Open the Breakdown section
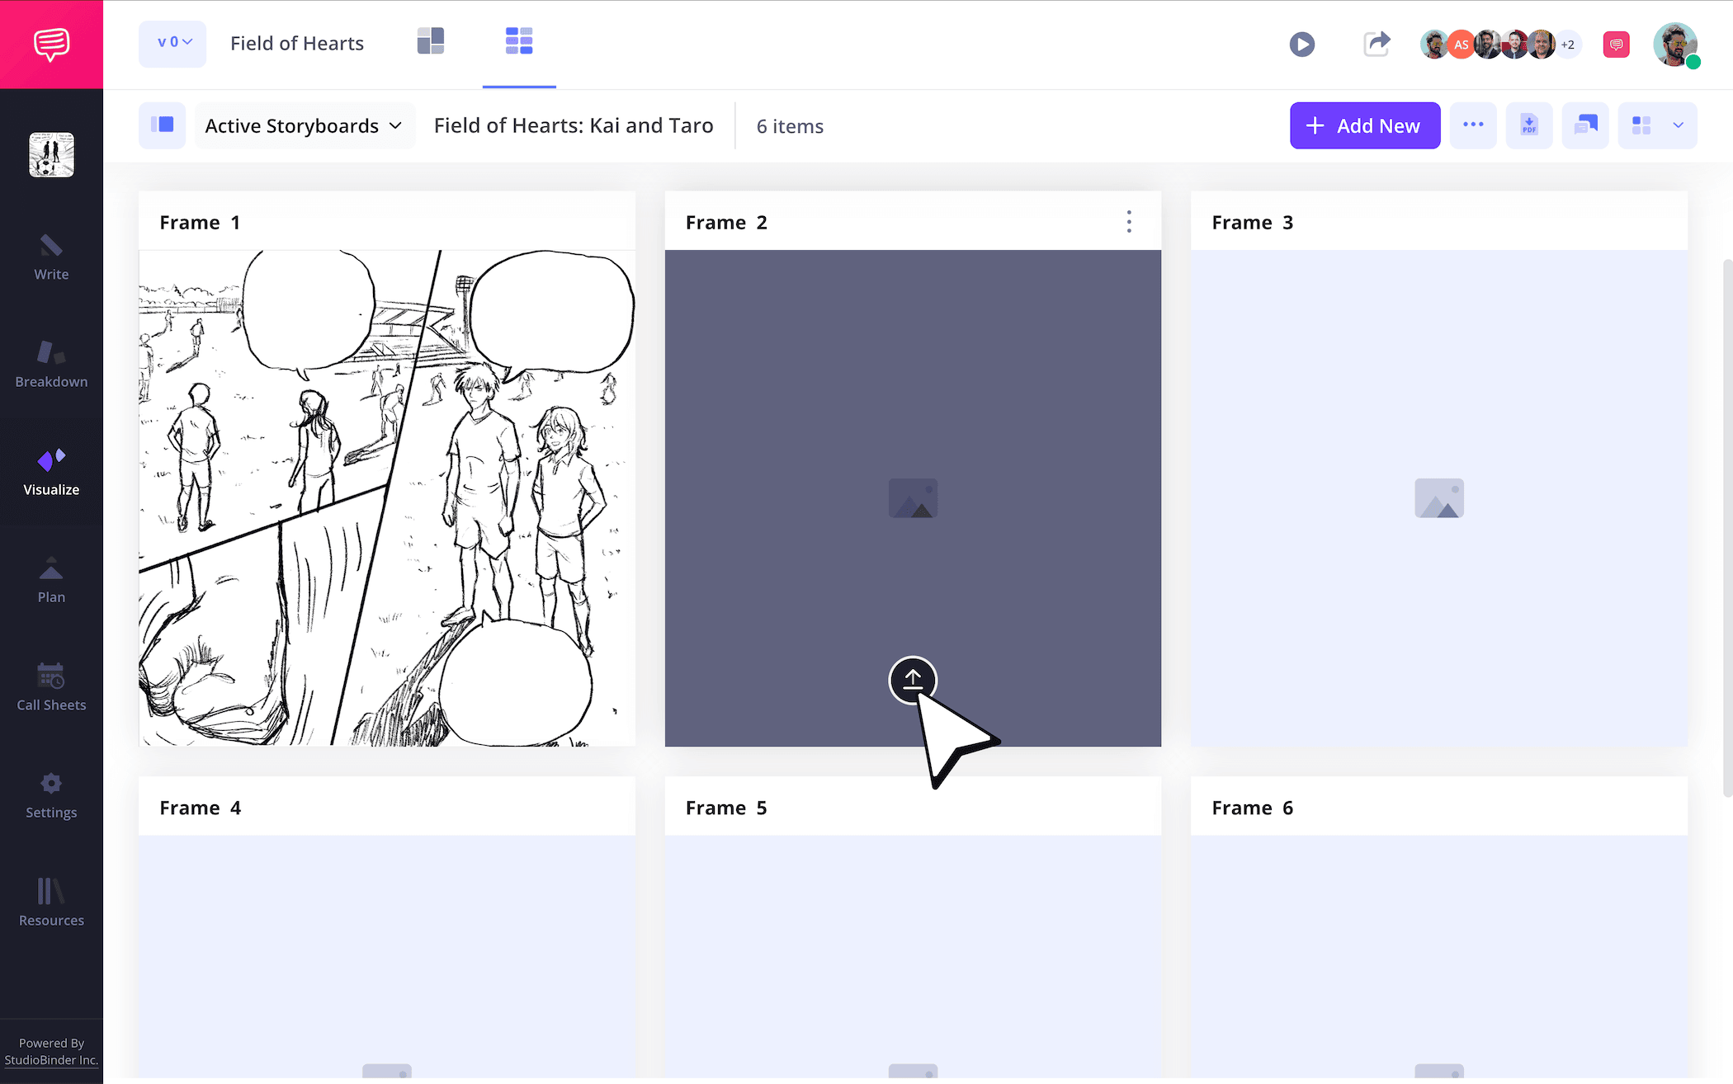Viewport: 1733px width, 1084px height. 50,363
